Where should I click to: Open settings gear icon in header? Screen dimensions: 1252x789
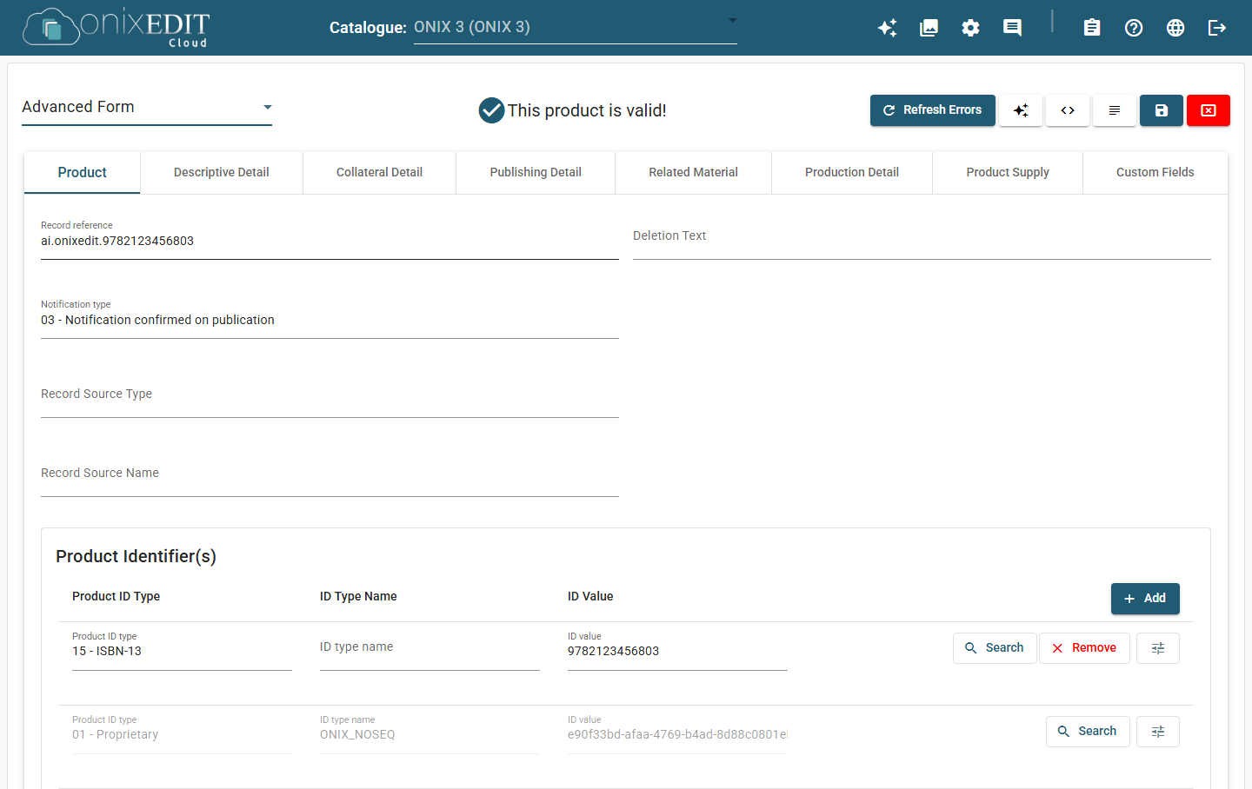point(970,28)
